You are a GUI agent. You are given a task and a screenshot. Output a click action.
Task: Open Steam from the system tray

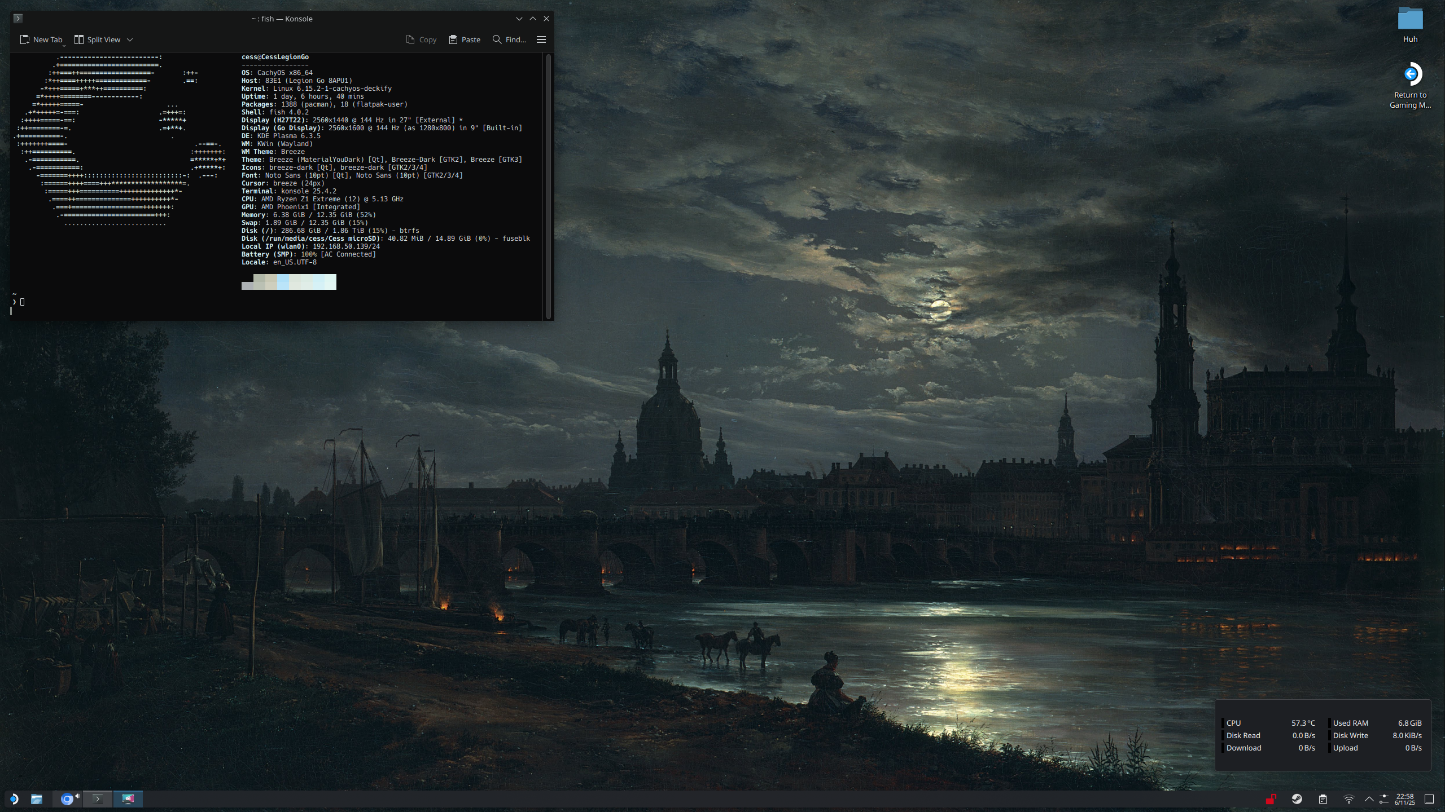coord(1297,799)
